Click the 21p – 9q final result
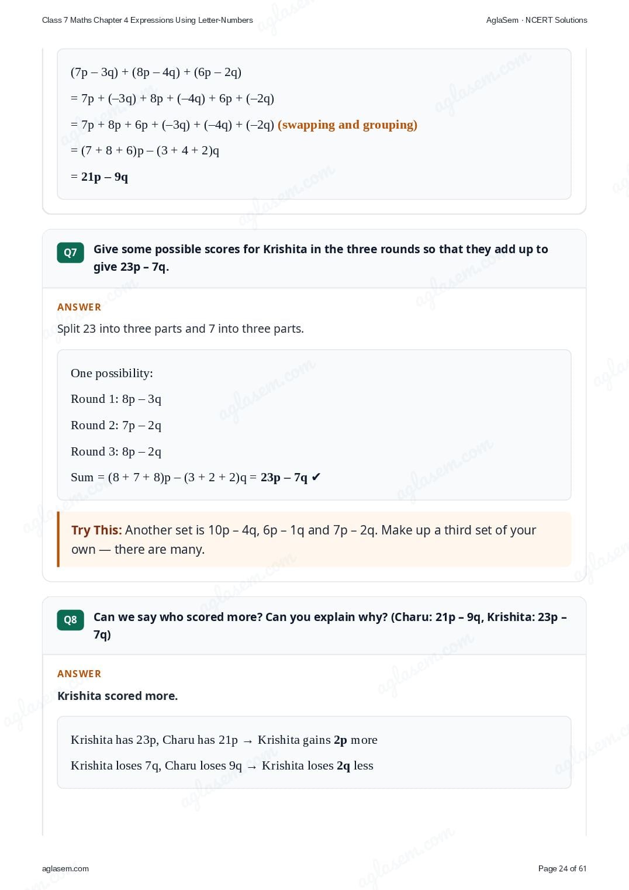Screen dimensions: 629x890 [x=105, y=177]
